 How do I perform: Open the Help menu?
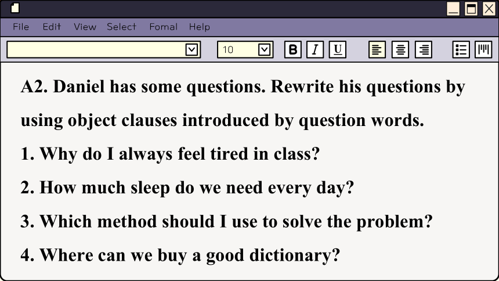point(200,27)
